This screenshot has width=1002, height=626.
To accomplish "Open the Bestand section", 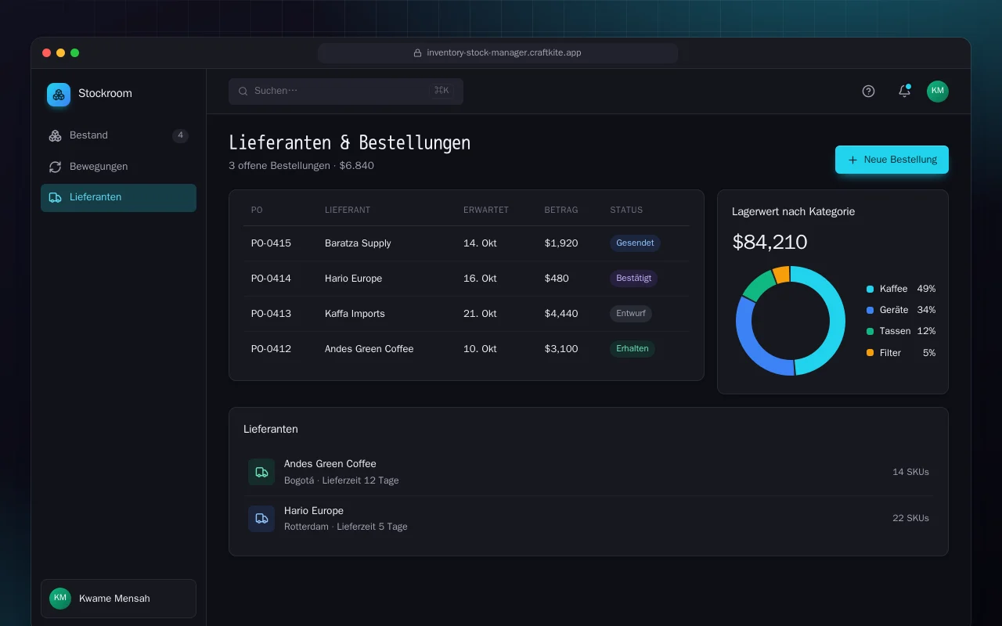I will pyautogui.click(x=118, y=135).
